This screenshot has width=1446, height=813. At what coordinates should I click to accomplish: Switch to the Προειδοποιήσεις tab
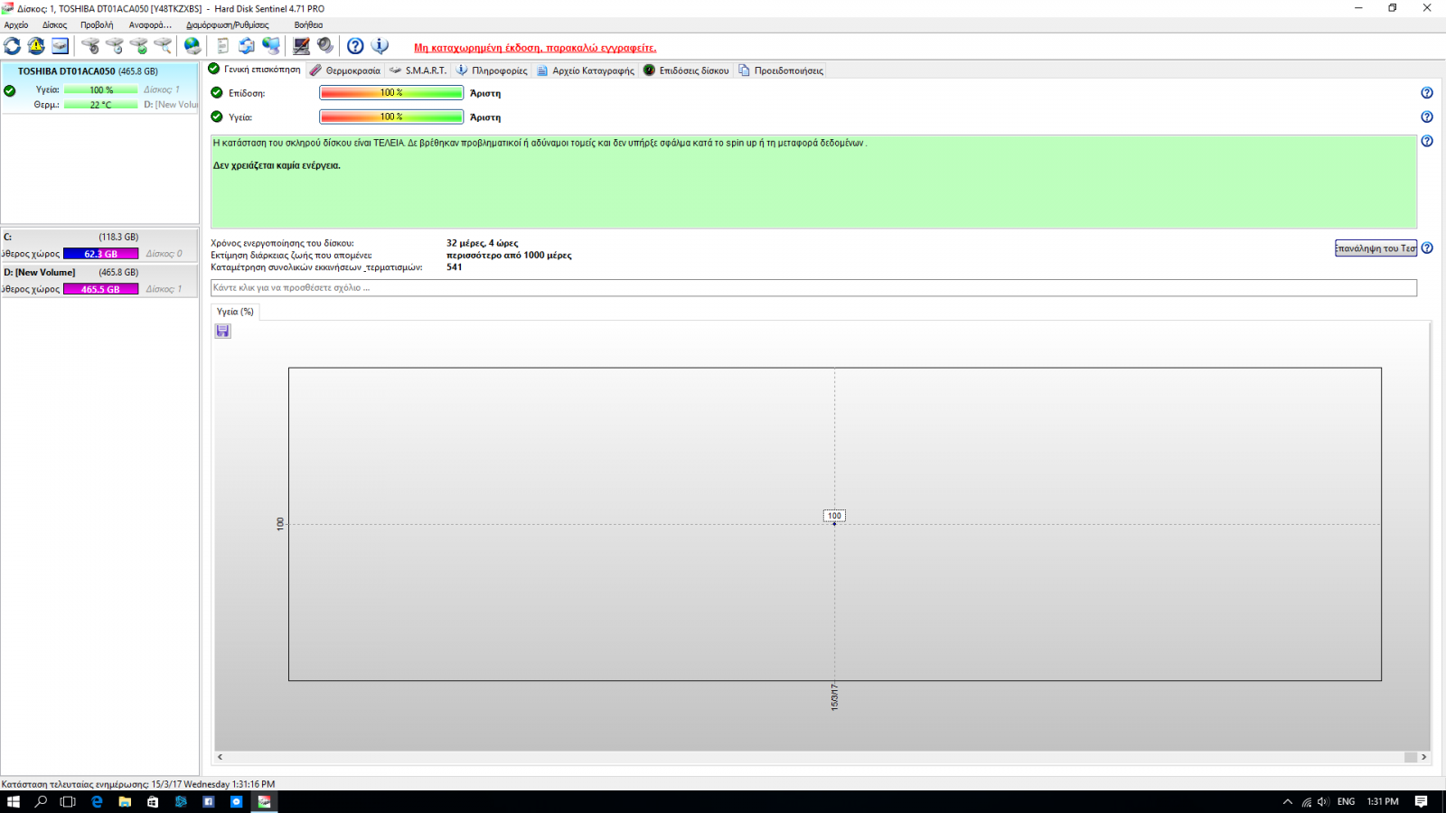coord(781,70)
